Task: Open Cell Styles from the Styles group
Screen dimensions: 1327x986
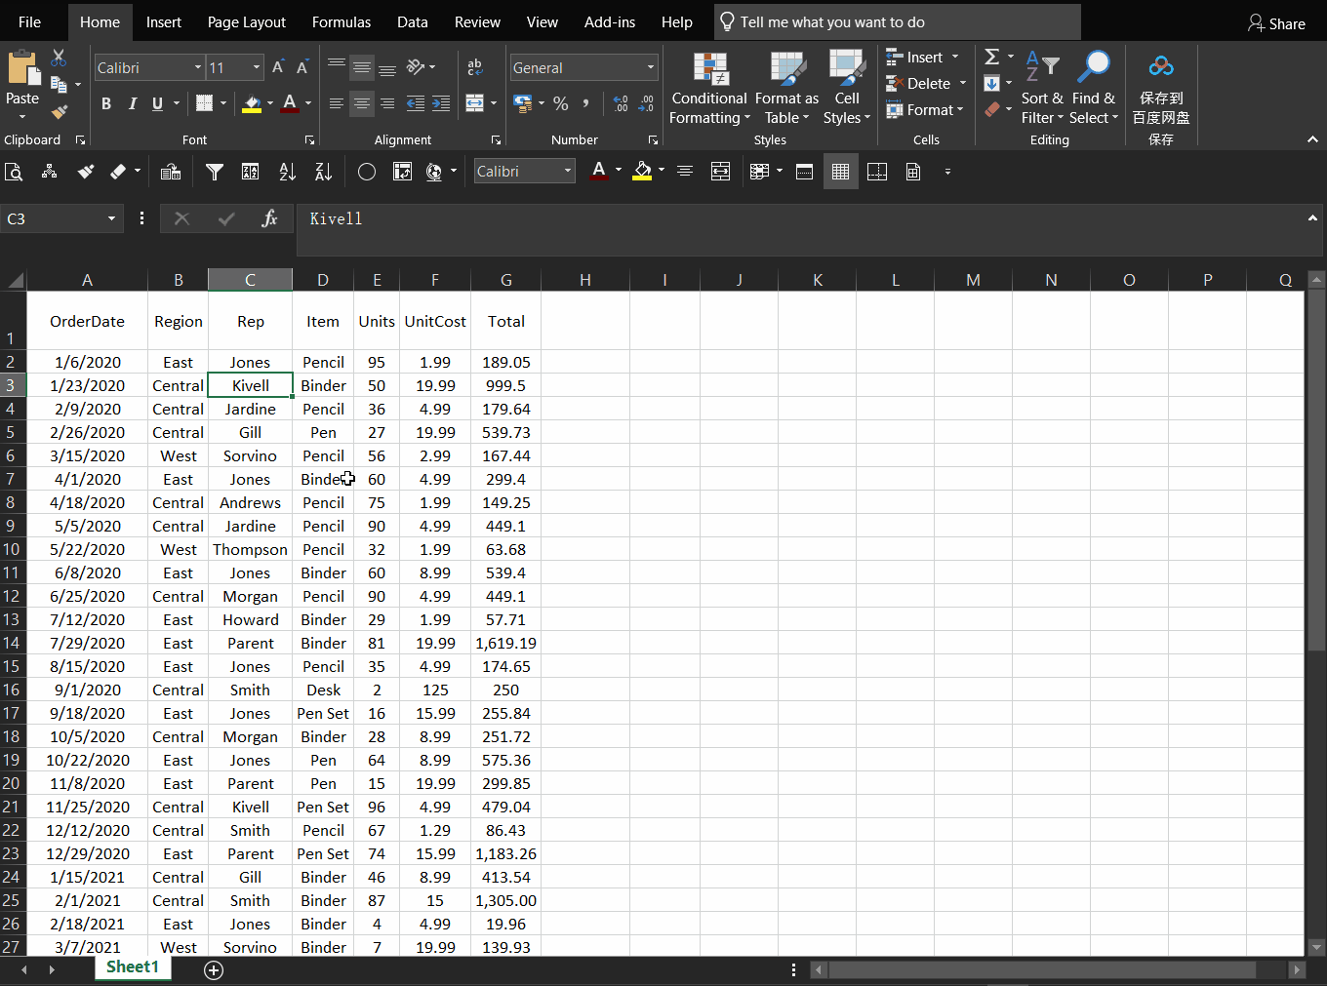Action: 845,68
